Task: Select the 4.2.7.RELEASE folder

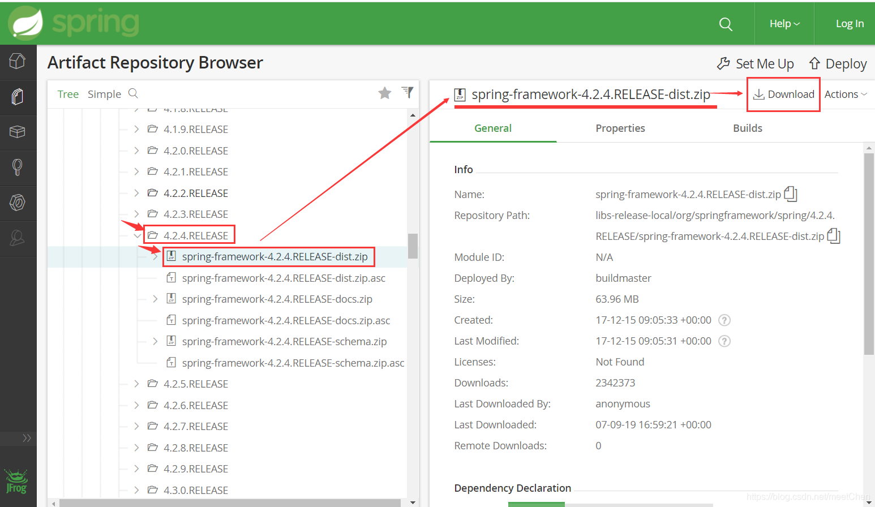Action: pos(196,426)
